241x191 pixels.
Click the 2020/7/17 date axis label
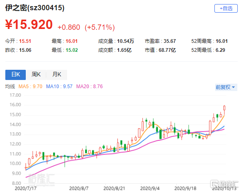(x=26, y=188)
